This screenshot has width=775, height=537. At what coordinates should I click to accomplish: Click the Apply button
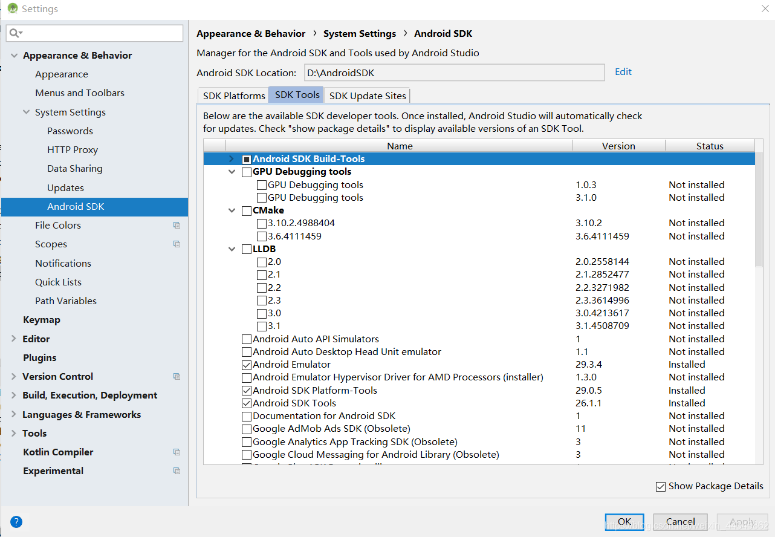click(x=742, y=522)
